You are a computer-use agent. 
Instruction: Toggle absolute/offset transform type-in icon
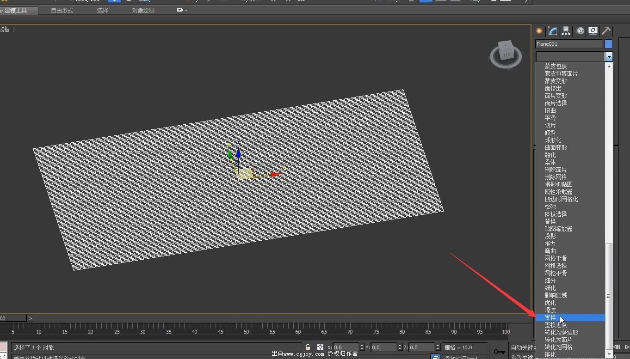320,347
